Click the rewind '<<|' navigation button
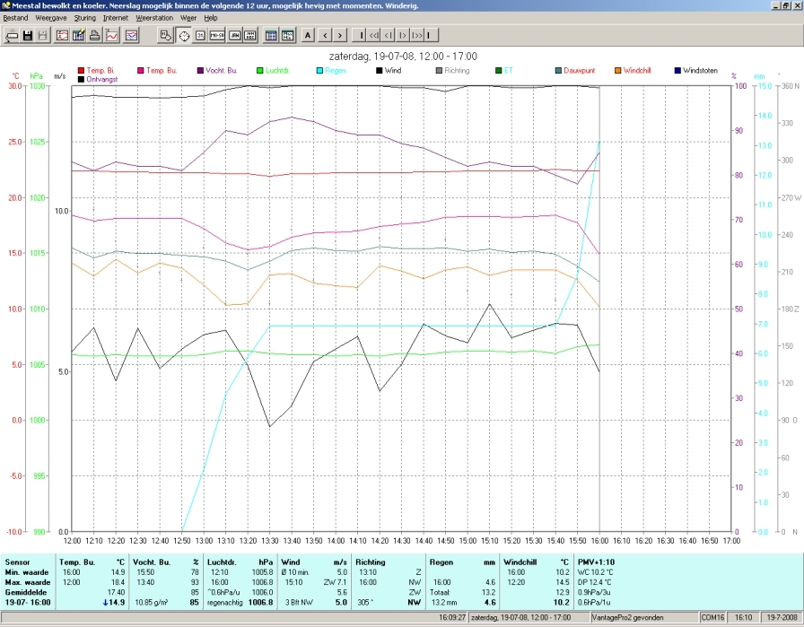Image resolution: width=804 pixels, height=627 pixels. point(374,35)
